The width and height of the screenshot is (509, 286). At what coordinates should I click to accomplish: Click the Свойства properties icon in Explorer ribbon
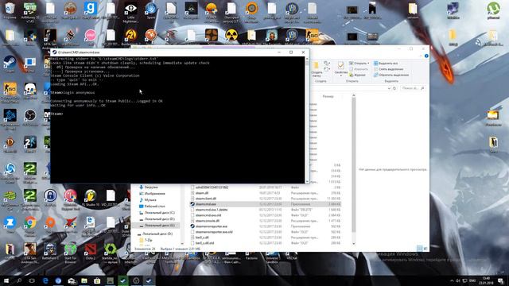point(340,69)
